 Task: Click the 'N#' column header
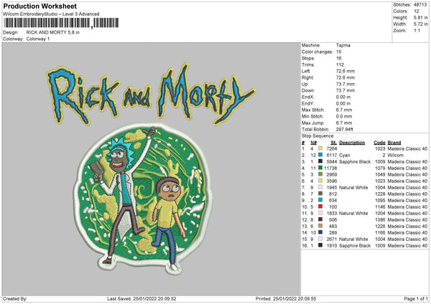[313, 143]
